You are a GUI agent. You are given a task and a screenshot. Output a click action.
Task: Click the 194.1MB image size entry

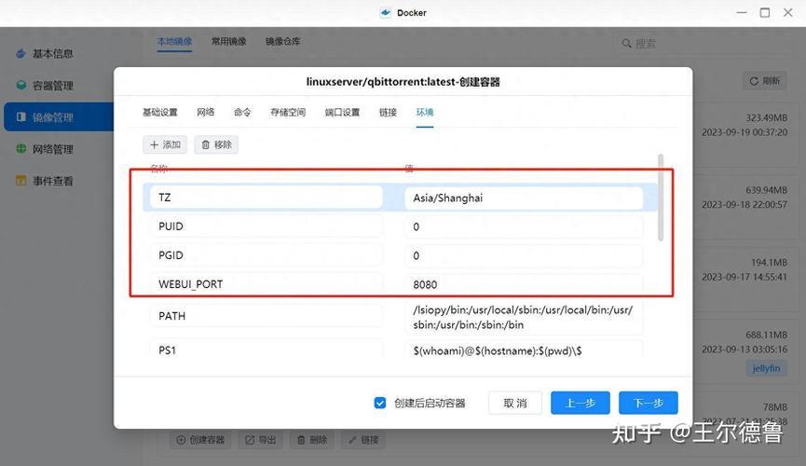(769, 262)
